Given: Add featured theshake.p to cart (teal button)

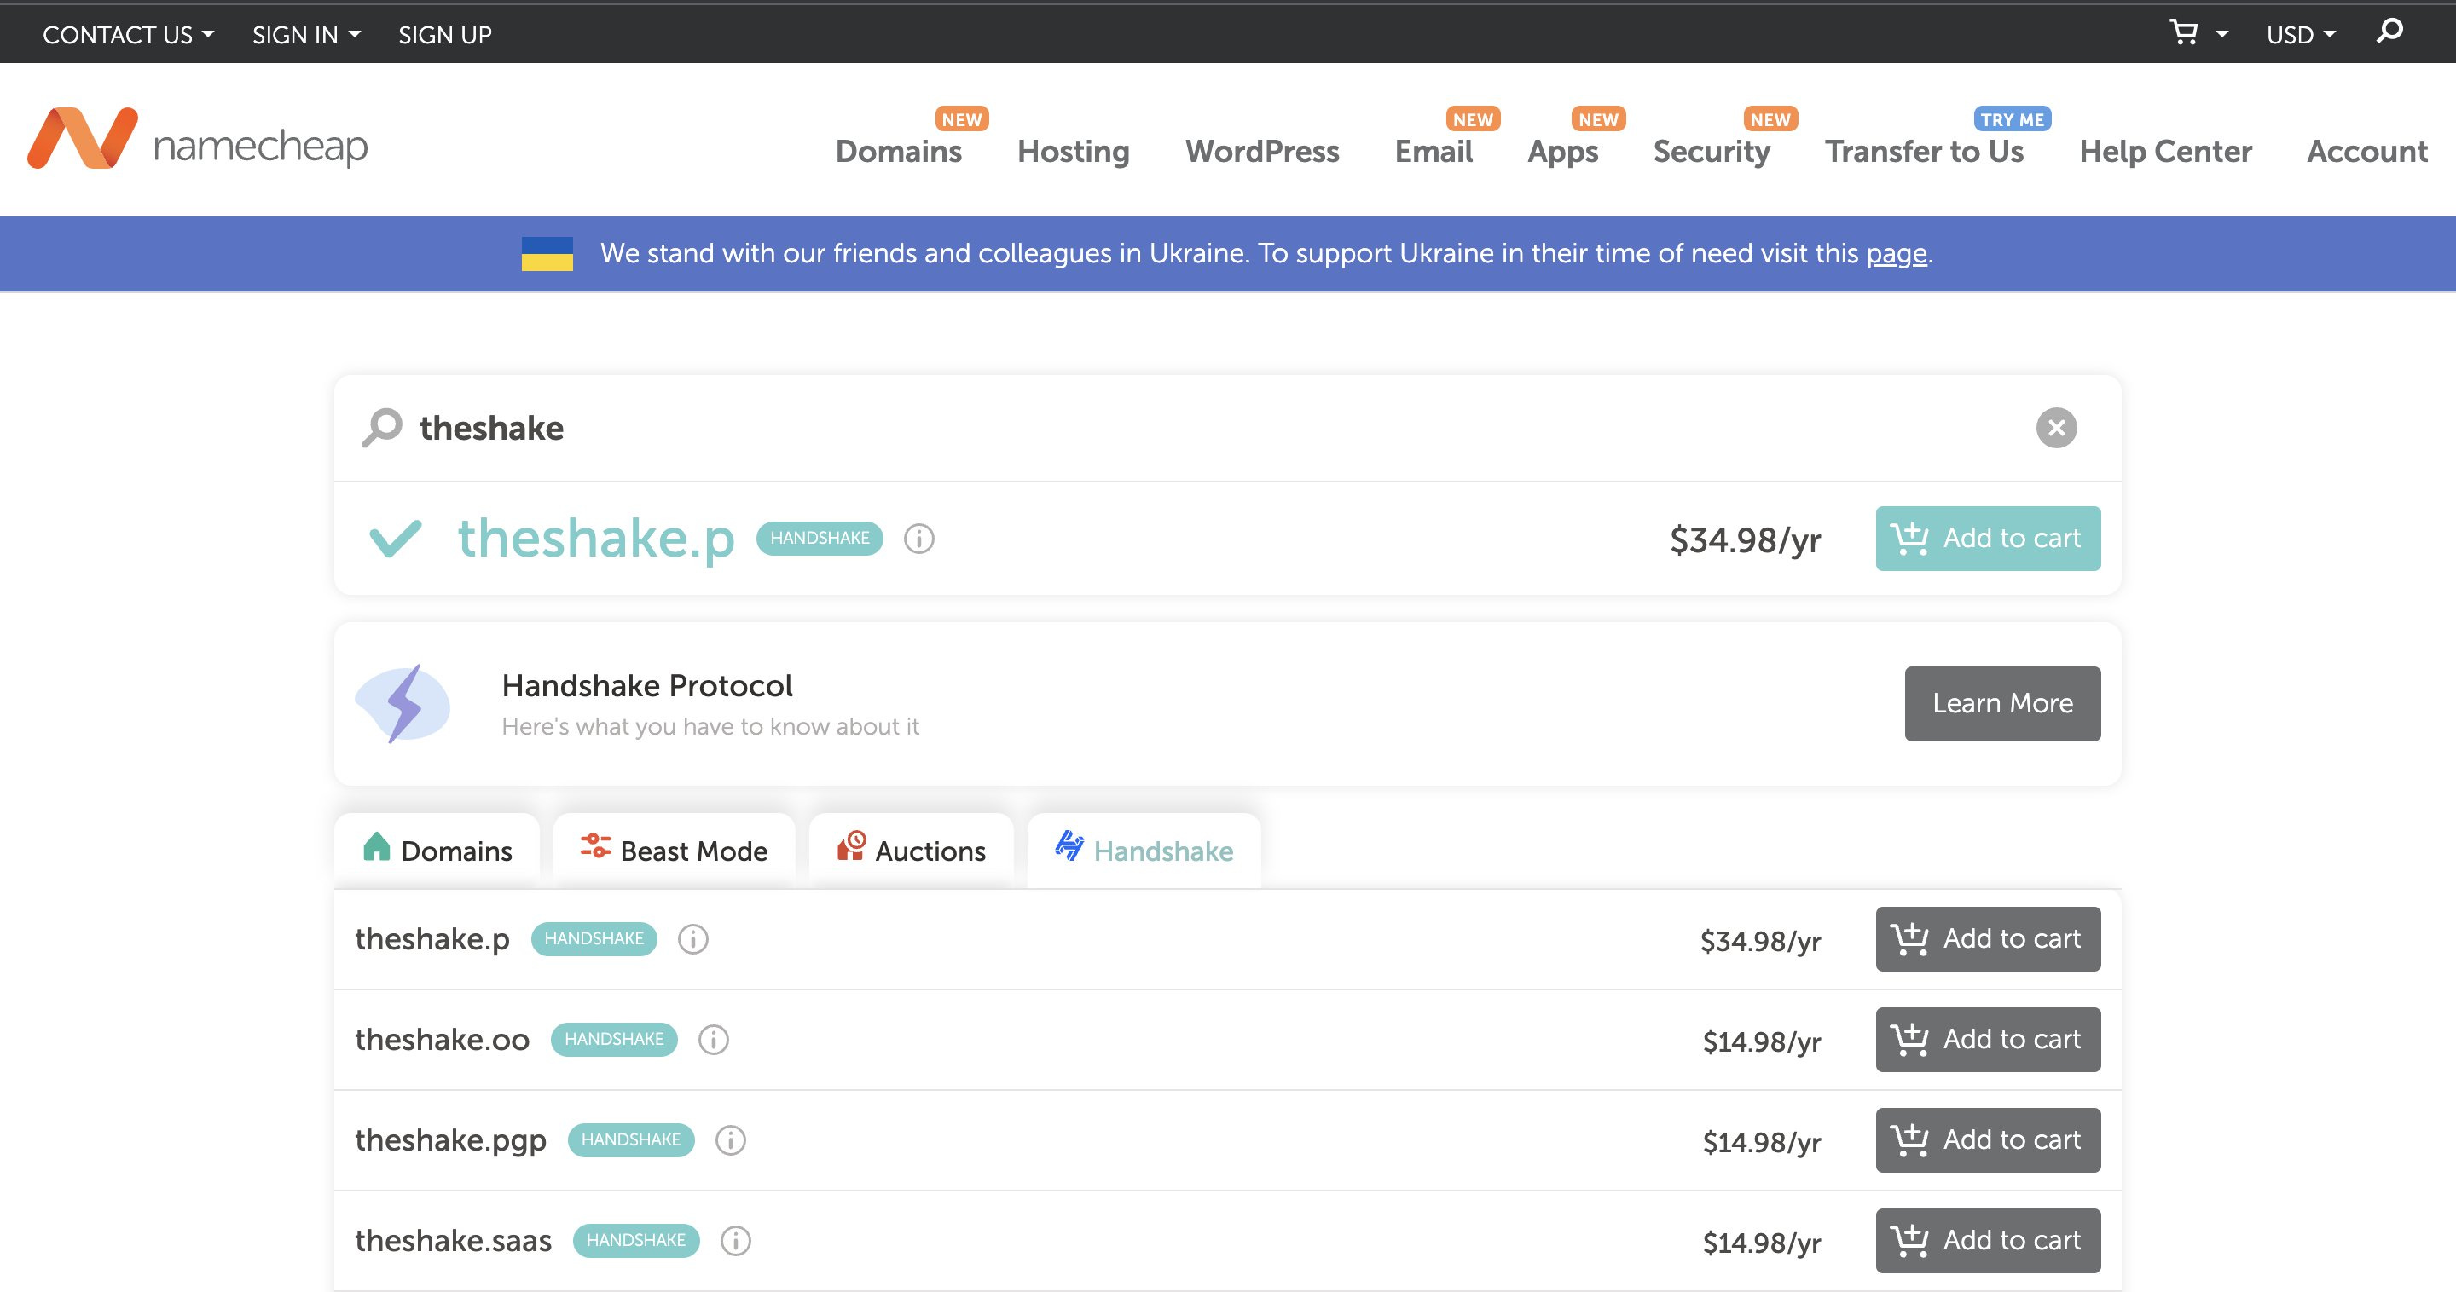Looking at the screenshot, I should tap(1988, 539).
